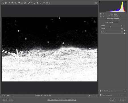Select the Targeted Adjustment tool
Image resolution: width=128 pixels, height=103 pixels.
(15, 3)
